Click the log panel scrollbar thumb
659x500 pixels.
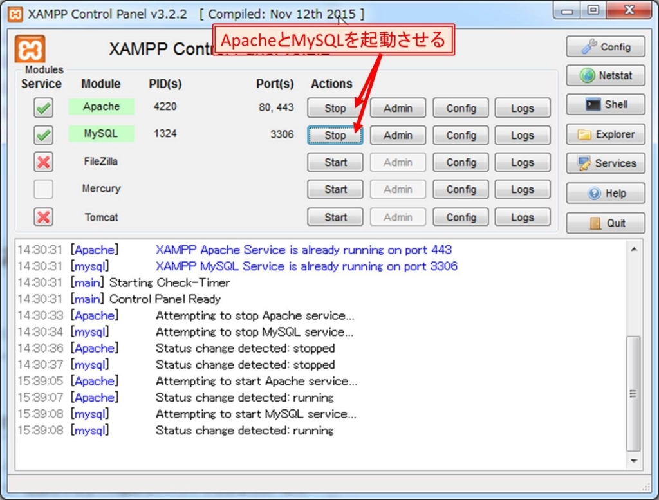click(x=633, y=394)
